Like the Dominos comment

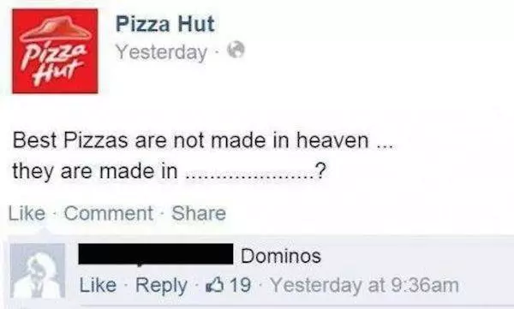[98, 285]
